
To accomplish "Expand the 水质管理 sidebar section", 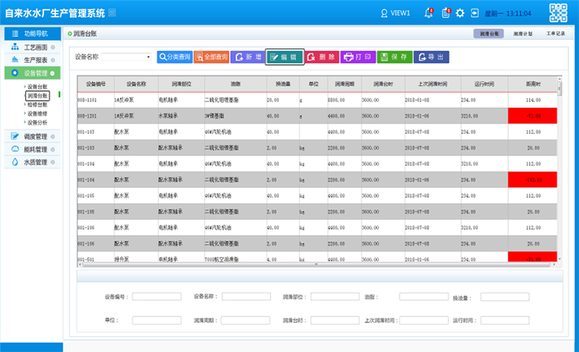I will (x=30, y=162).
